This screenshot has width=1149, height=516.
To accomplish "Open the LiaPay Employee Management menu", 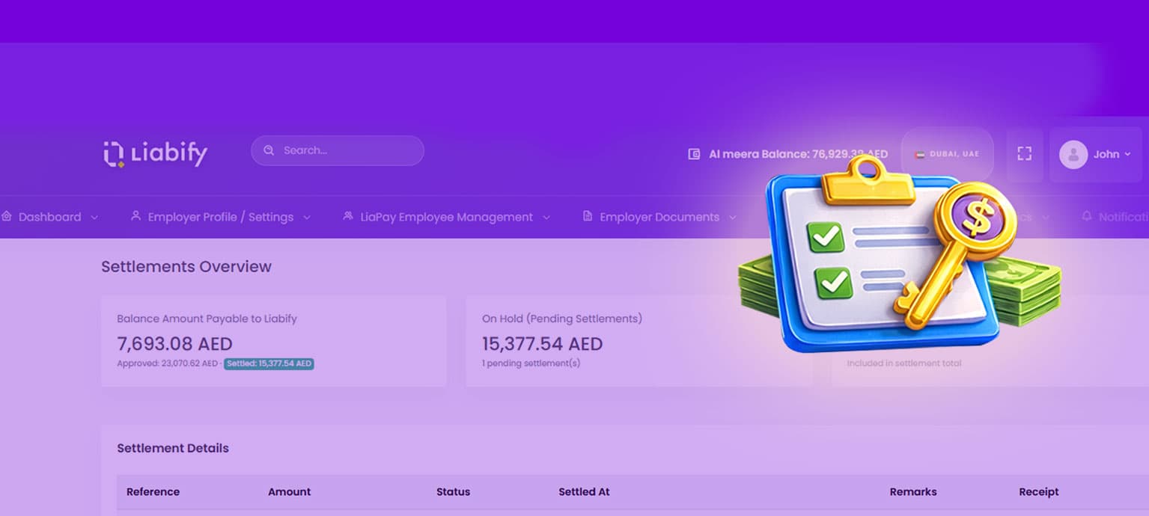I will (x=446, y=217).
